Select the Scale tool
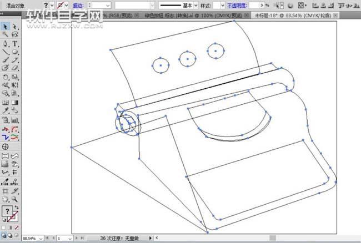Viewport: 361px width, 243px height. click(x=15, y=77)
